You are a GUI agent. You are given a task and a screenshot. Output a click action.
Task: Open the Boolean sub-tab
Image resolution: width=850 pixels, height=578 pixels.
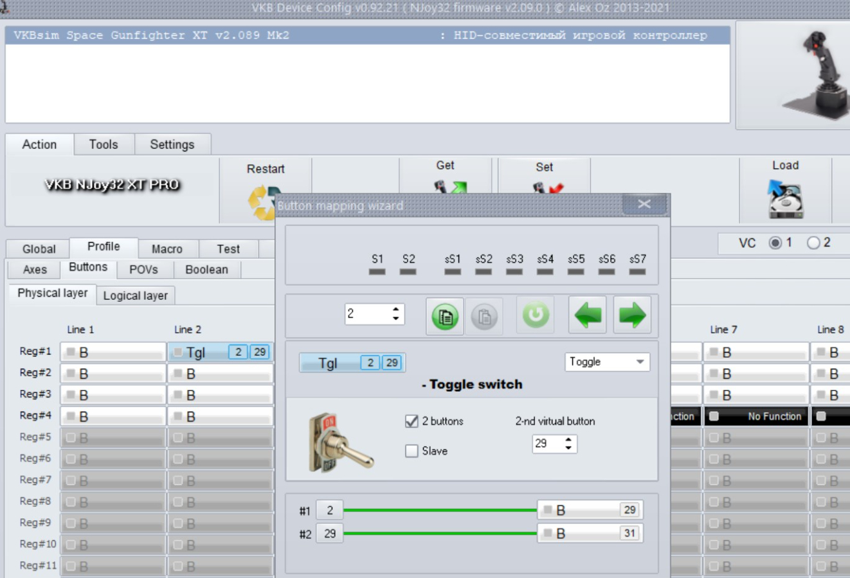point(206,270)
